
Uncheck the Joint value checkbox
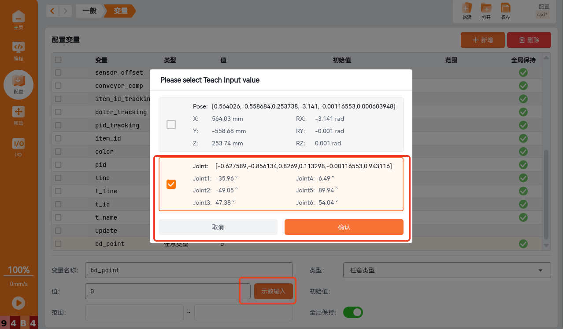[x=171, y=184]
